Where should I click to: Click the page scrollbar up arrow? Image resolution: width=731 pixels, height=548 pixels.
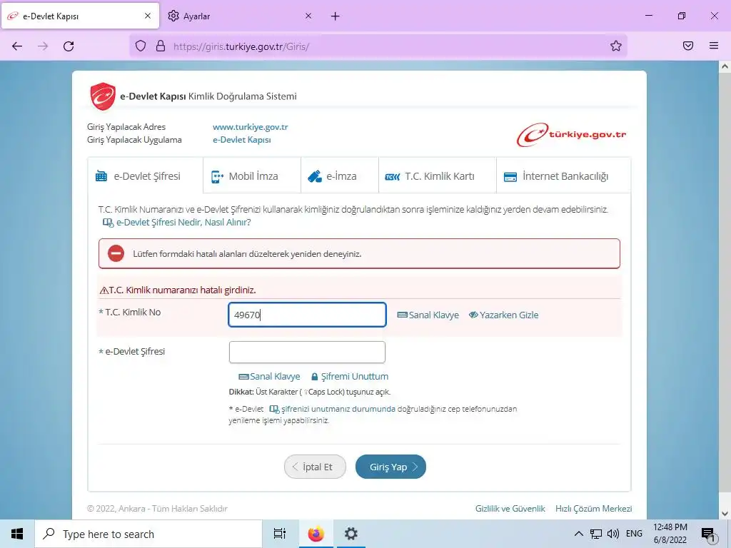coord(725,66)
